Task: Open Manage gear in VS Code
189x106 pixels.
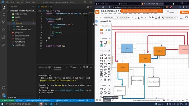Action: click(3, 95)
